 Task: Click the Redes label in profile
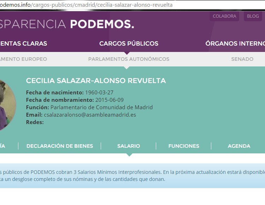[x=35, y=122]
